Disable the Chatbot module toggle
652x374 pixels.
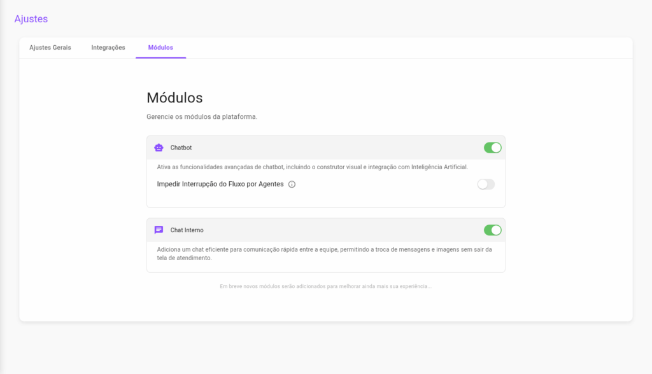coord(492,148)
